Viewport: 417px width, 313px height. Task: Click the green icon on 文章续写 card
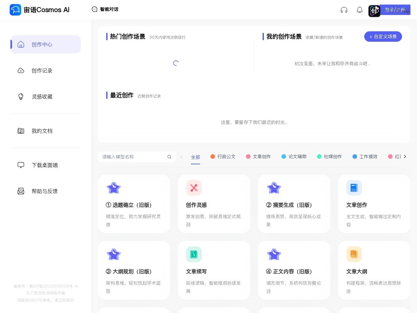(x=194, y=254)
